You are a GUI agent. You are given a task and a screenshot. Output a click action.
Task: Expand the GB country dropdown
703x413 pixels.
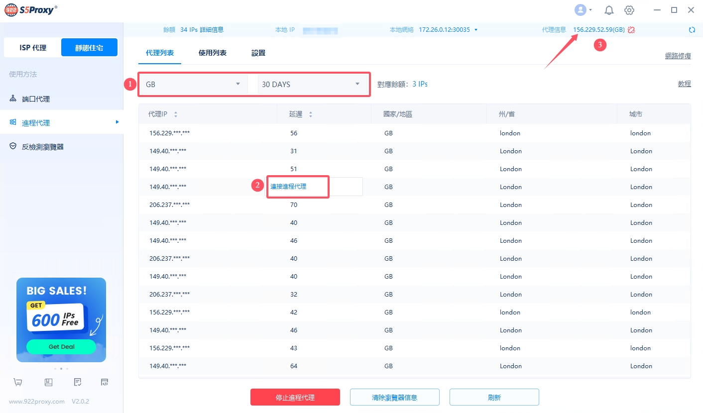coord(193,84)
